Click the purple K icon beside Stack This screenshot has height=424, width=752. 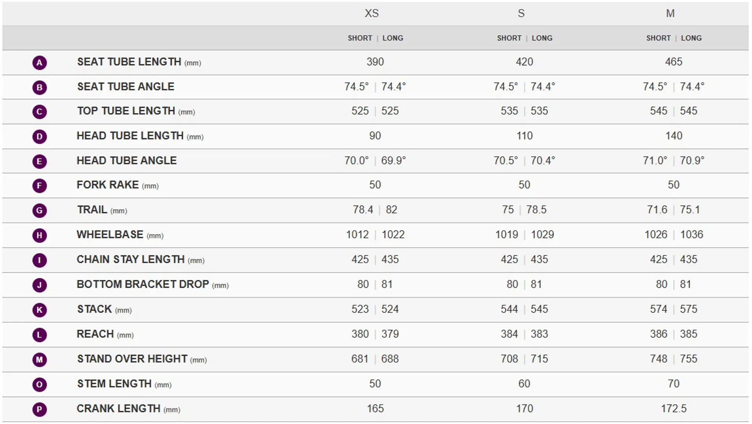[x=40, y=310]
